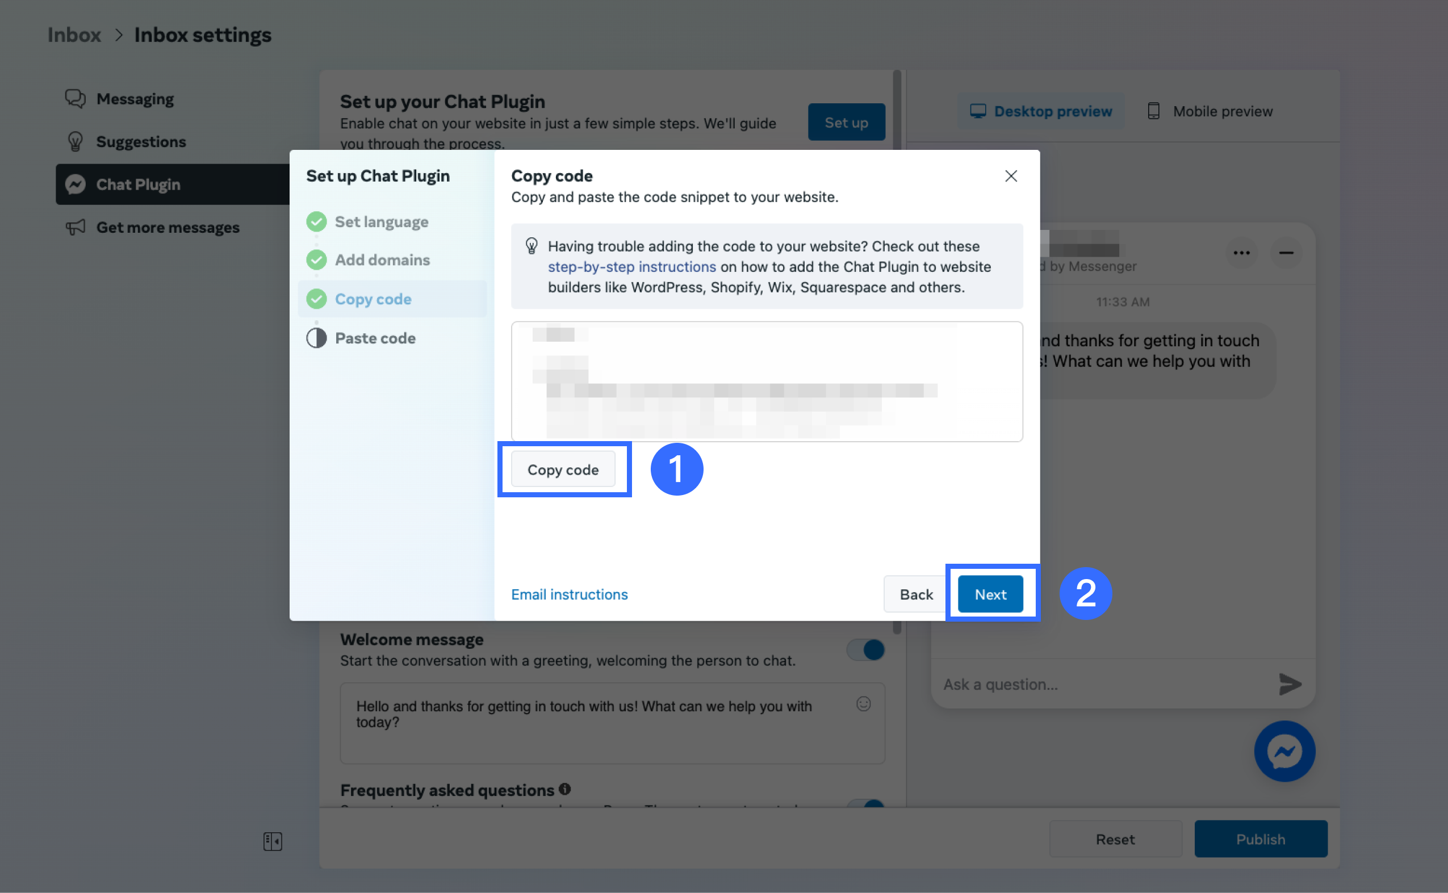The width and height of the screenshot is (1448, 893).
Task: Click the emoji icon in welcome message box
Action: pyautogui.click(x=863, y=703)
